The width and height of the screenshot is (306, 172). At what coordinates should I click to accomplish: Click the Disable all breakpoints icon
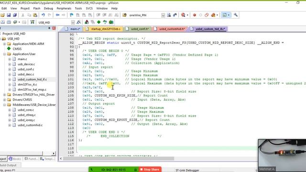[x=207, y=15]
